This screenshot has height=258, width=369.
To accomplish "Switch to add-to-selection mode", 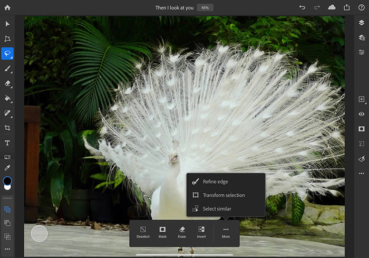I will point(7,209).
